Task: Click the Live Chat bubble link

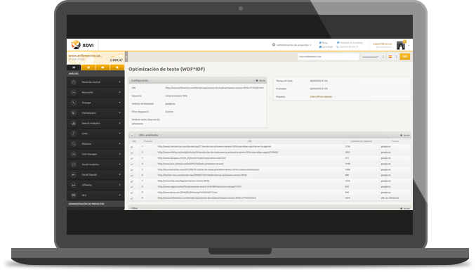Action: pos(326,47)
